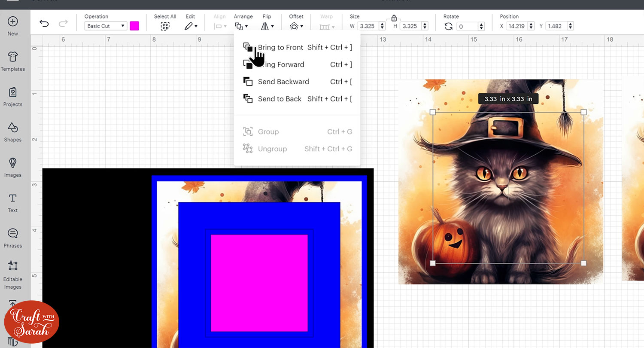The height and width of the screenshot is (348, 644).
Task: Click the New project button
Action: pos(13,26)
